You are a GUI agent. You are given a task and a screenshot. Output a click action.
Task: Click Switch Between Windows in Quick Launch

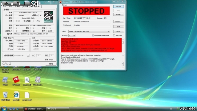point(14,109)
